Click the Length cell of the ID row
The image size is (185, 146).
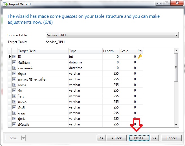tap(111, 57)
